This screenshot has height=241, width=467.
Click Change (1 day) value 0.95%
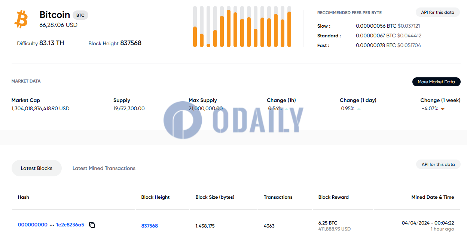348,108
